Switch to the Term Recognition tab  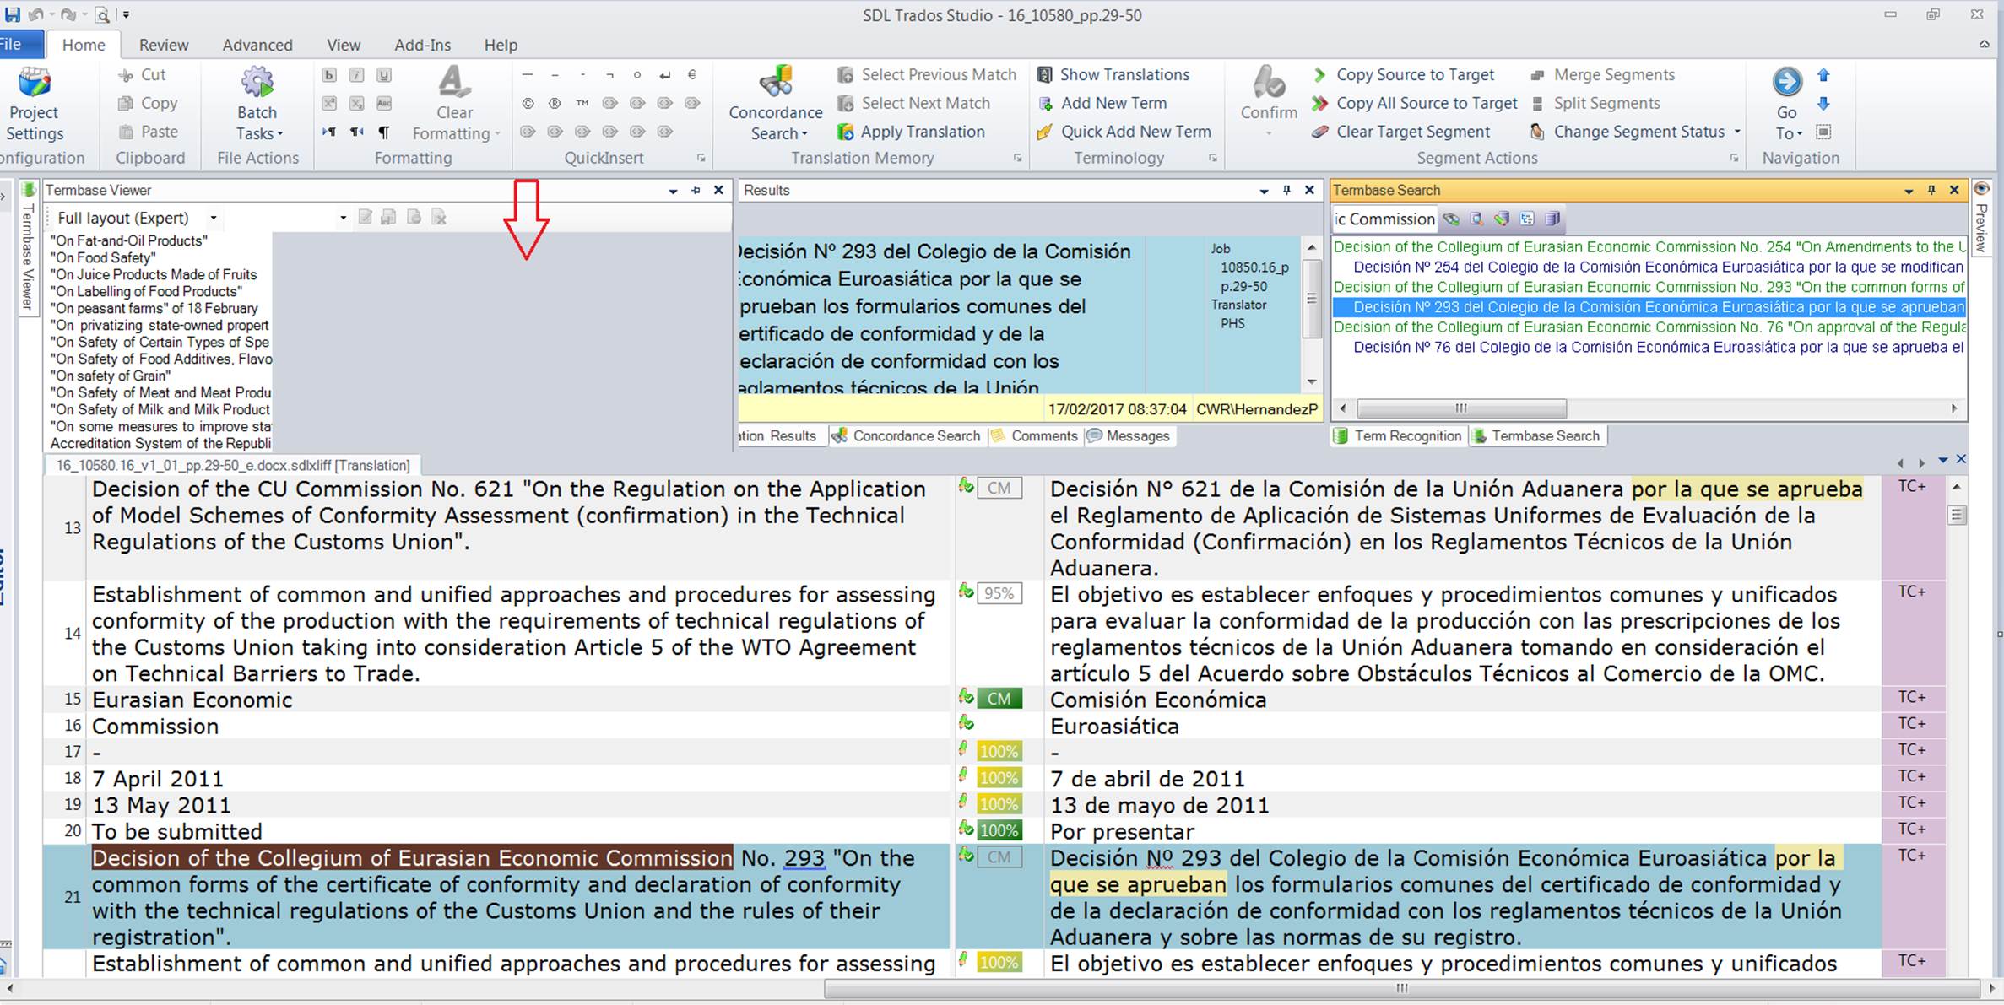1398,435
